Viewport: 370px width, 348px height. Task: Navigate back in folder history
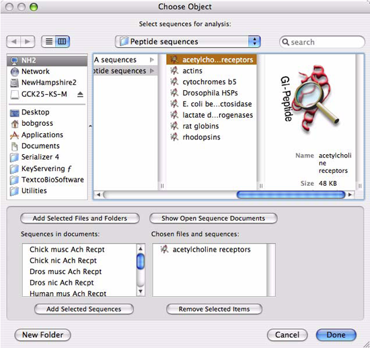13,42
